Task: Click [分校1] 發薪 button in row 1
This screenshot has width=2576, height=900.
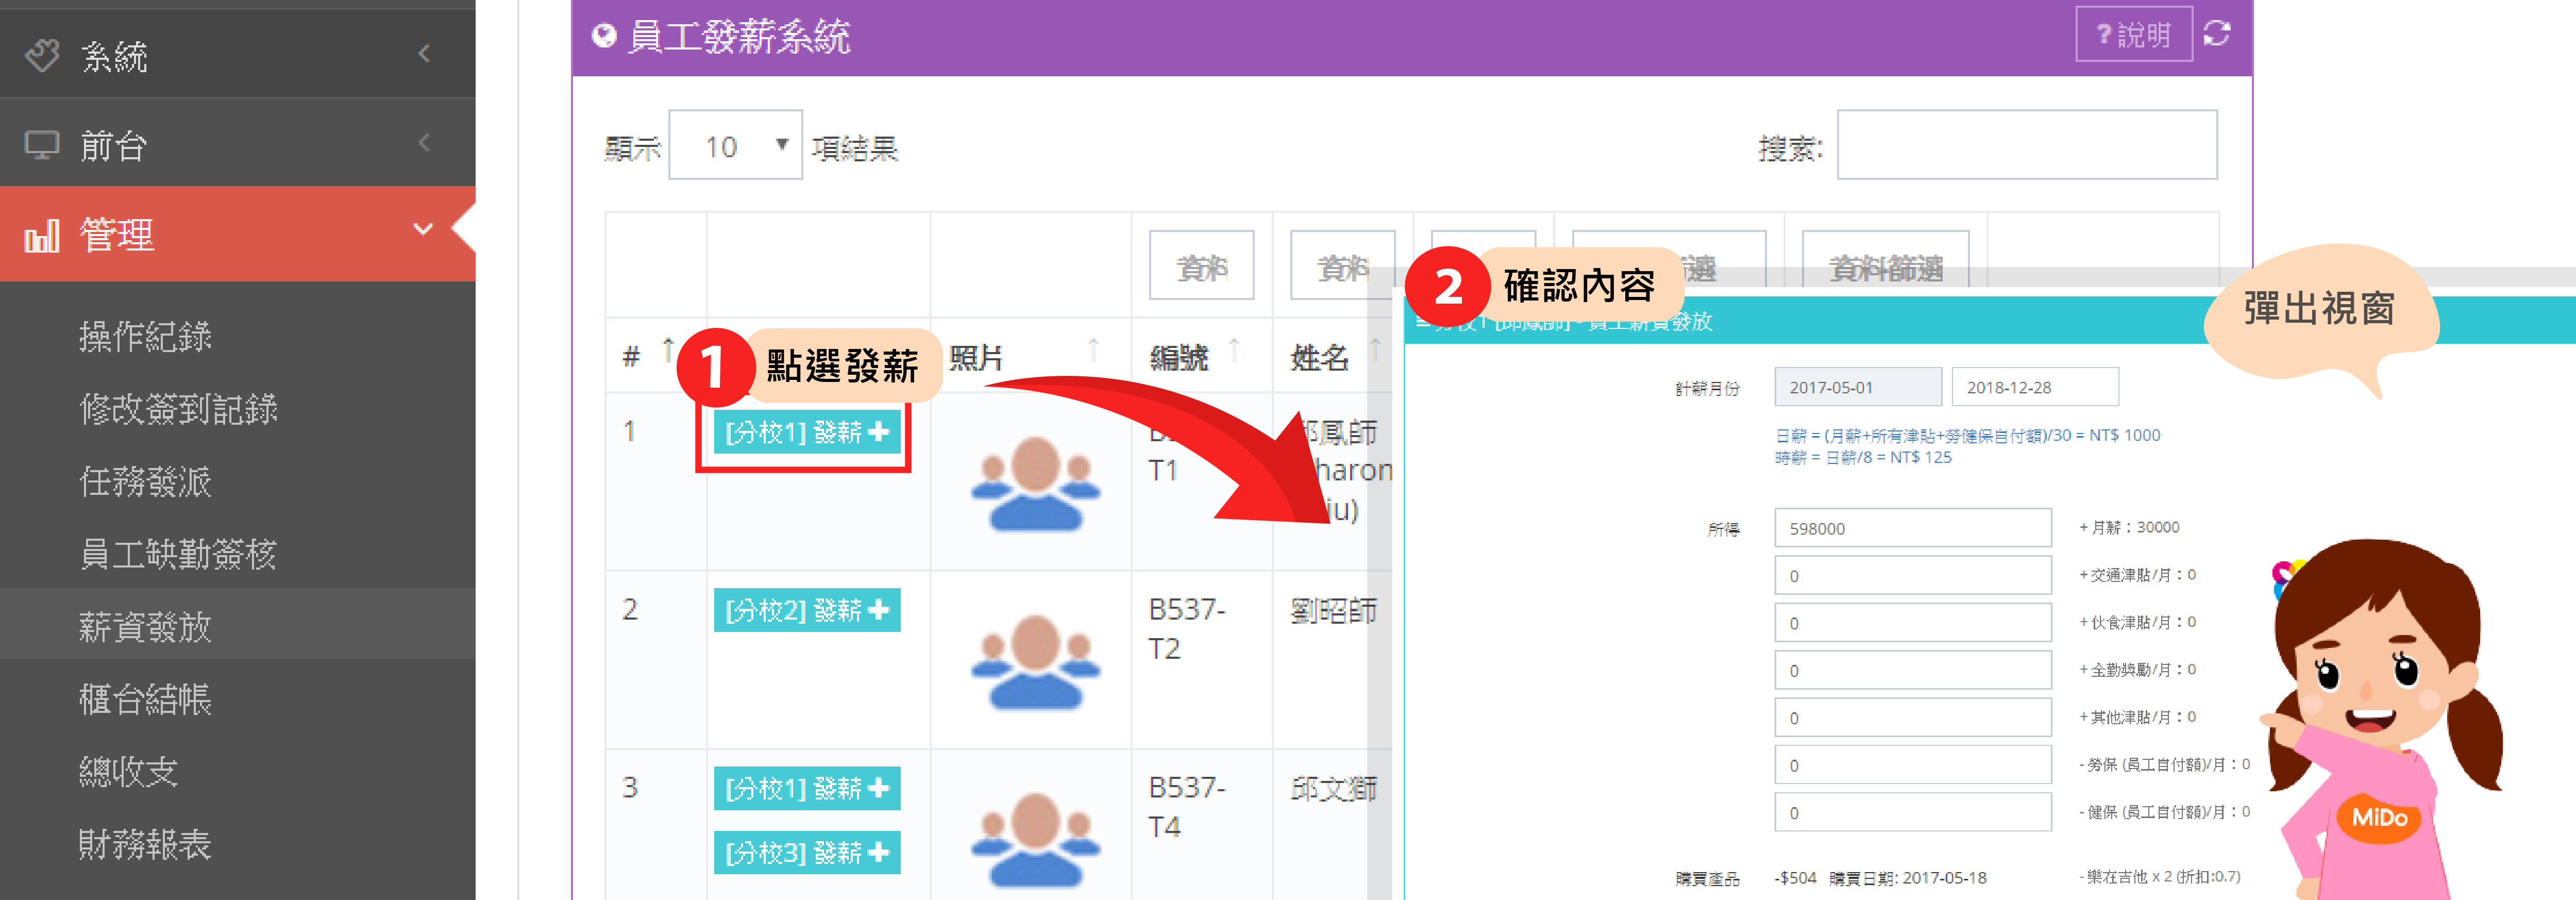Action: [x=806, y=432]
